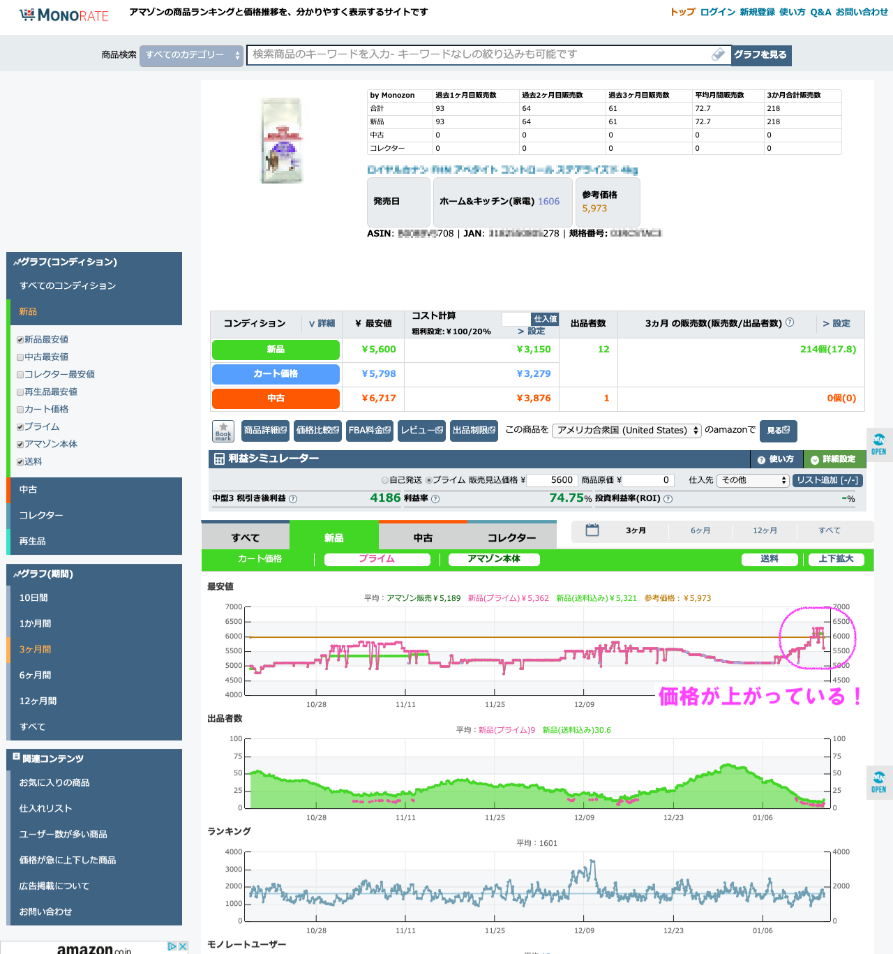
Task: Open the upper OPEN side panel icon
Action: click(879, 444)
